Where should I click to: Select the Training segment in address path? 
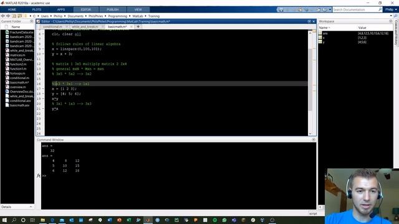154,16
